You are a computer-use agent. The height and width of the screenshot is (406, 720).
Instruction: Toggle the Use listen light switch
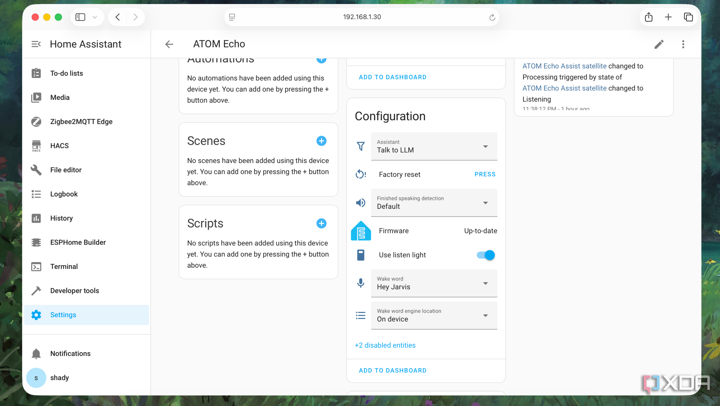point(486,255)
